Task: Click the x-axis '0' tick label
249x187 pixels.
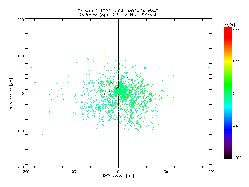Action: (118, 172)
